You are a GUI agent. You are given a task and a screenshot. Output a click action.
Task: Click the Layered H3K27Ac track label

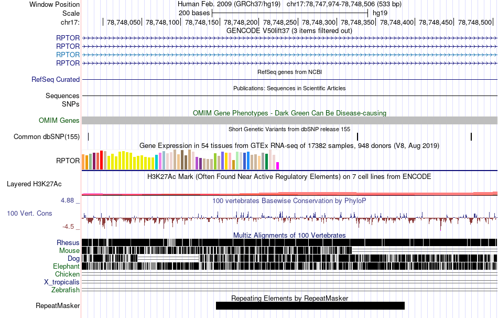pos(34,184)
